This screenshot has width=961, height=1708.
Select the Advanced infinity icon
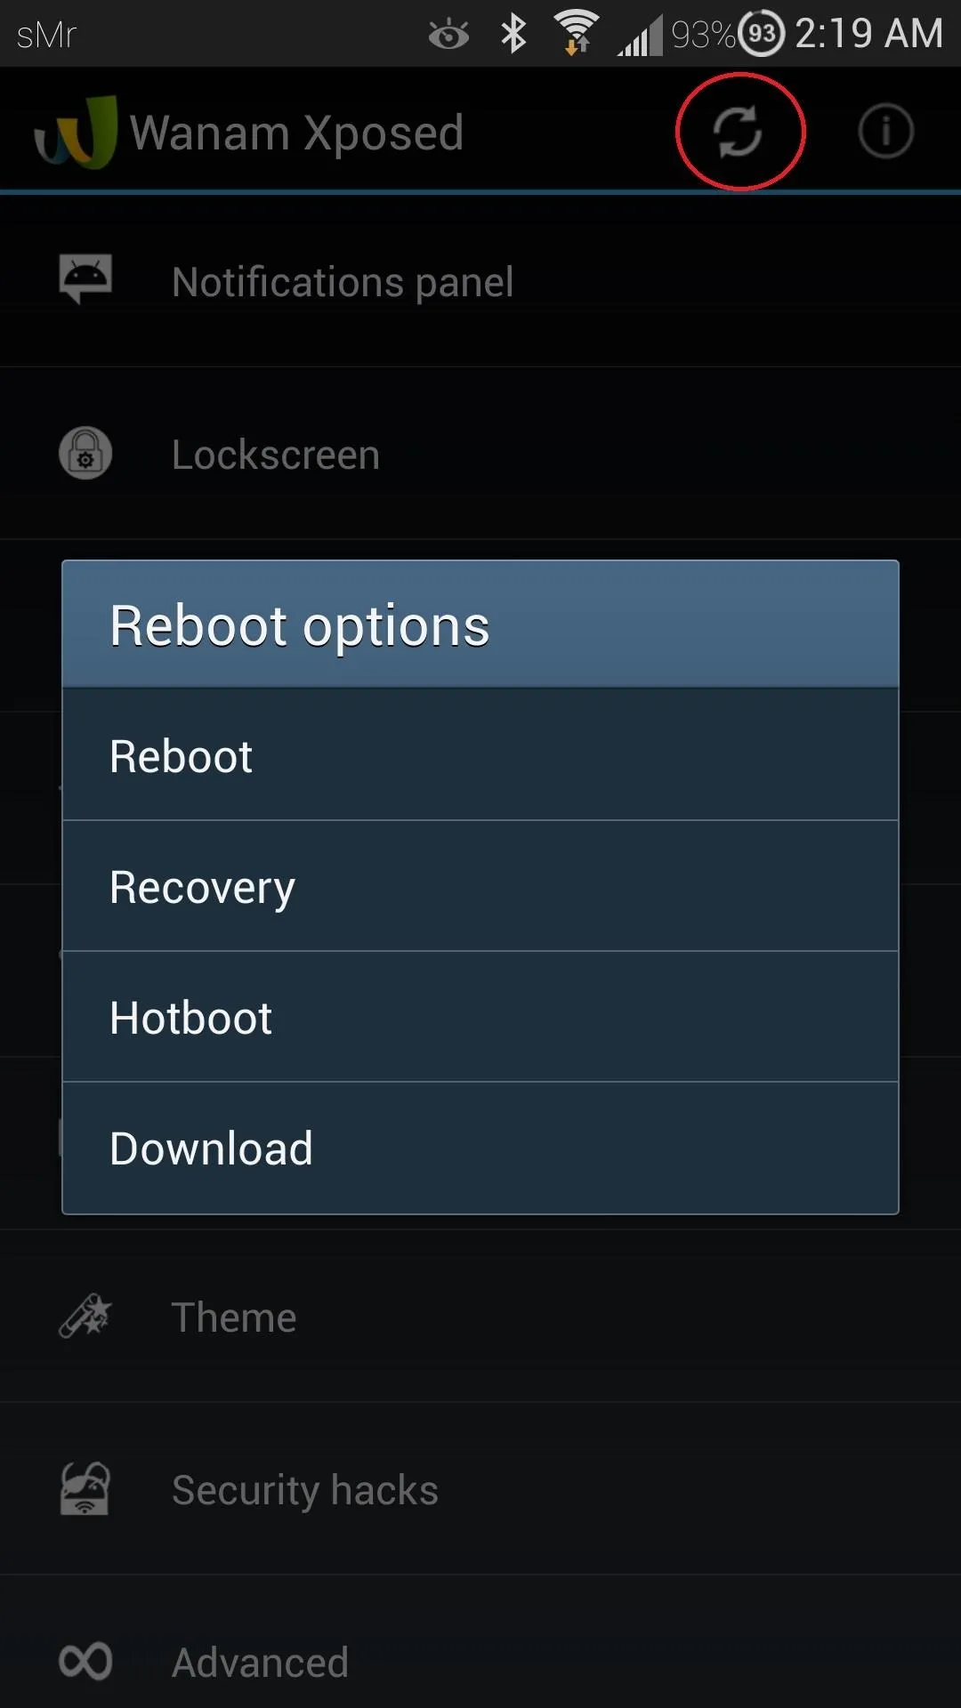(x=85, y=1661)
